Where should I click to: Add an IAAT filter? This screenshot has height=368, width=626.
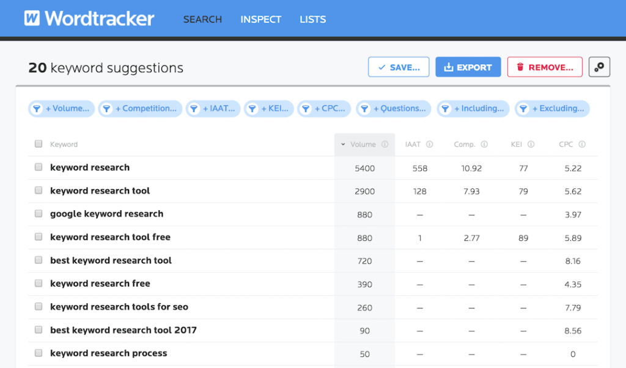click(213, 109)
